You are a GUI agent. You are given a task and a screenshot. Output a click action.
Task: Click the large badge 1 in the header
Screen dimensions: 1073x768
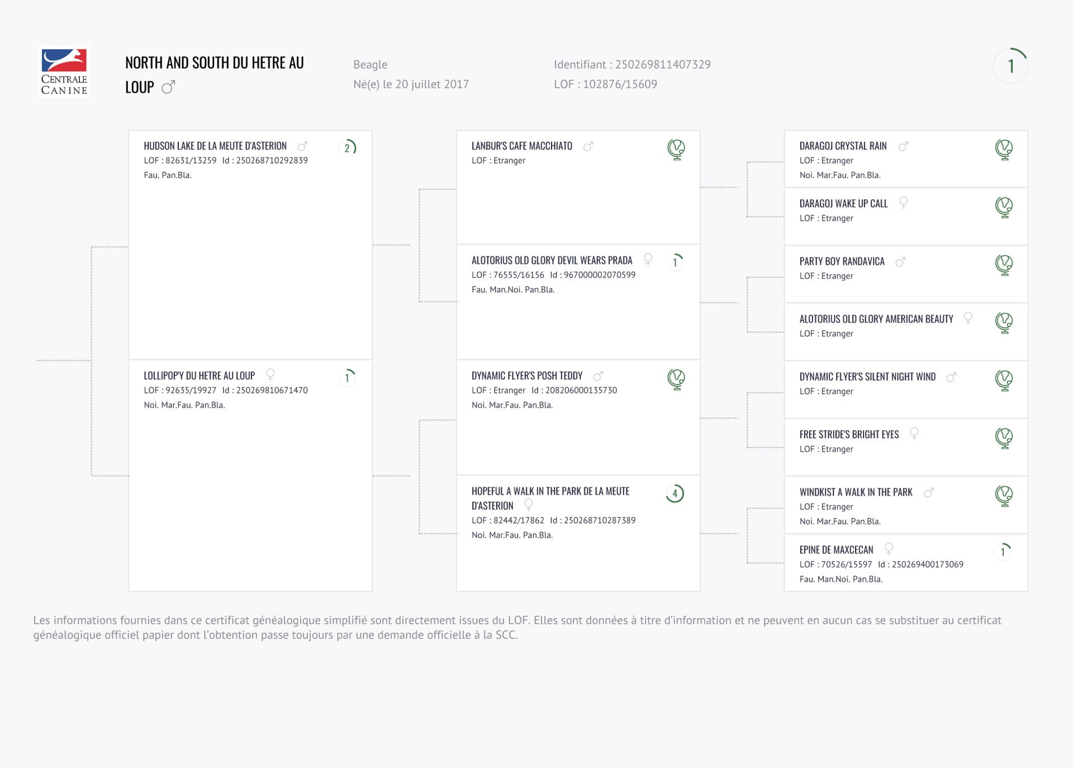point(1010,66)
